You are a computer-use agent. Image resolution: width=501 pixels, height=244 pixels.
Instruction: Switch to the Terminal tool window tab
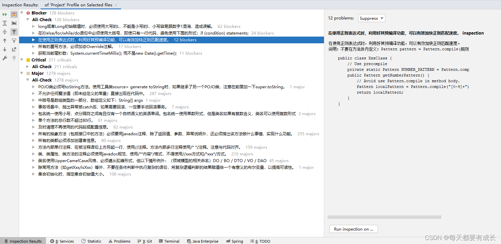click(169, 241)
